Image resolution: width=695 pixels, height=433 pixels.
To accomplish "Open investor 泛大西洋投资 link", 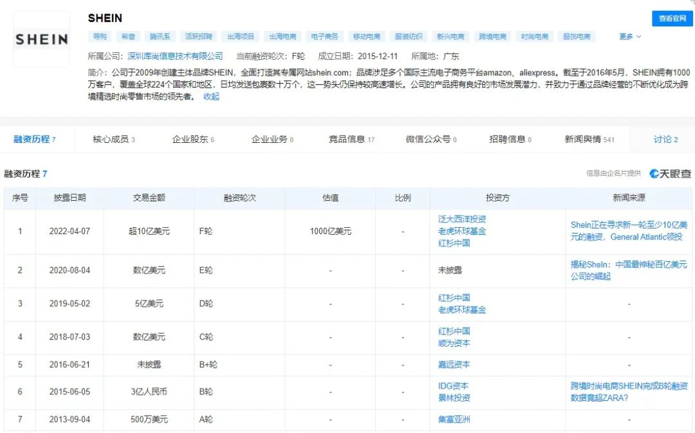I will (462, 219).
